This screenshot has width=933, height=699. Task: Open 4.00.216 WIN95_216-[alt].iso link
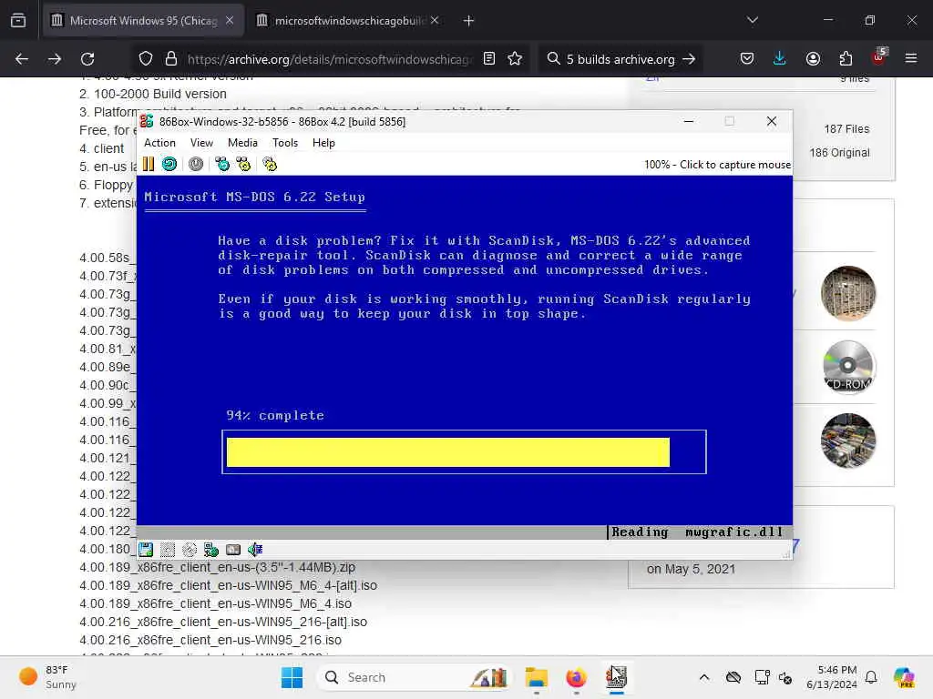(223, 622)
